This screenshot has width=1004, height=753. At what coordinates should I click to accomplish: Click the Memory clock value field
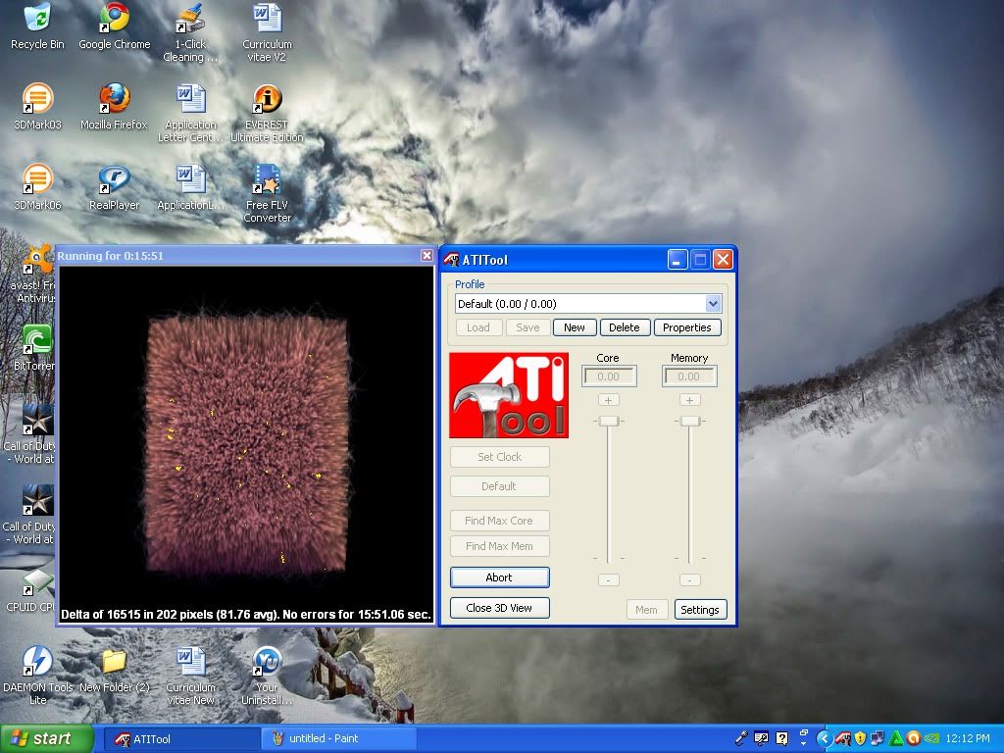(689, 376)
